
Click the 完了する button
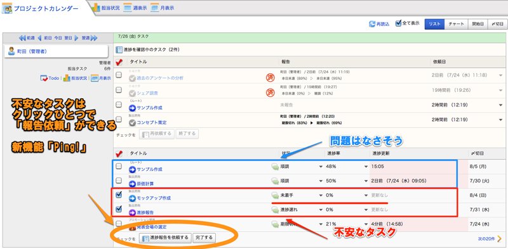point(204,238)
